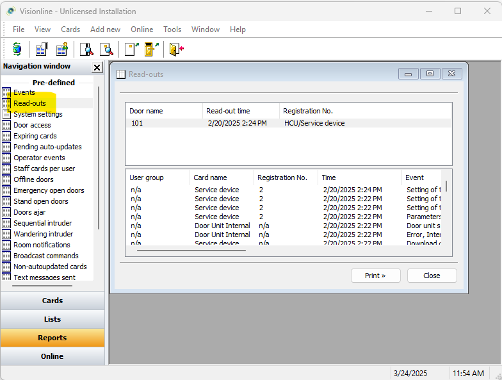Click the vertical scrollbar of the events table
Screen dimensions: 502x380
point(446,186)
